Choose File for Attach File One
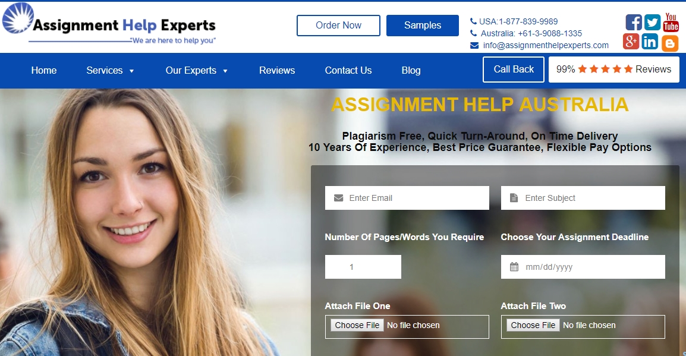Viewport: 686px width, 356px height. (x=357, y=325)
